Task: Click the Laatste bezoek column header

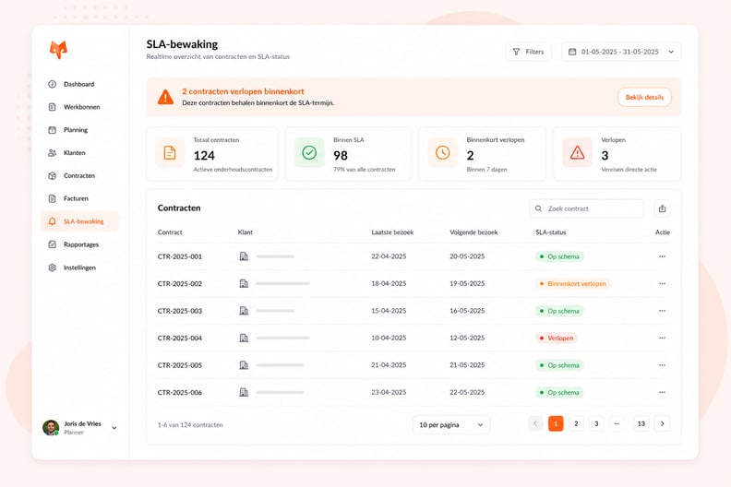Action: pos(392,232)
